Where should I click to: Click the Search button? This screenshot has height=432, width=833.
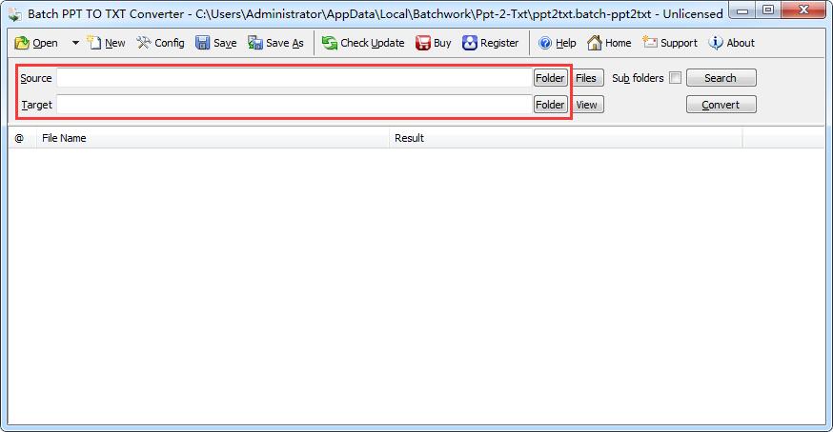[721, 78]
